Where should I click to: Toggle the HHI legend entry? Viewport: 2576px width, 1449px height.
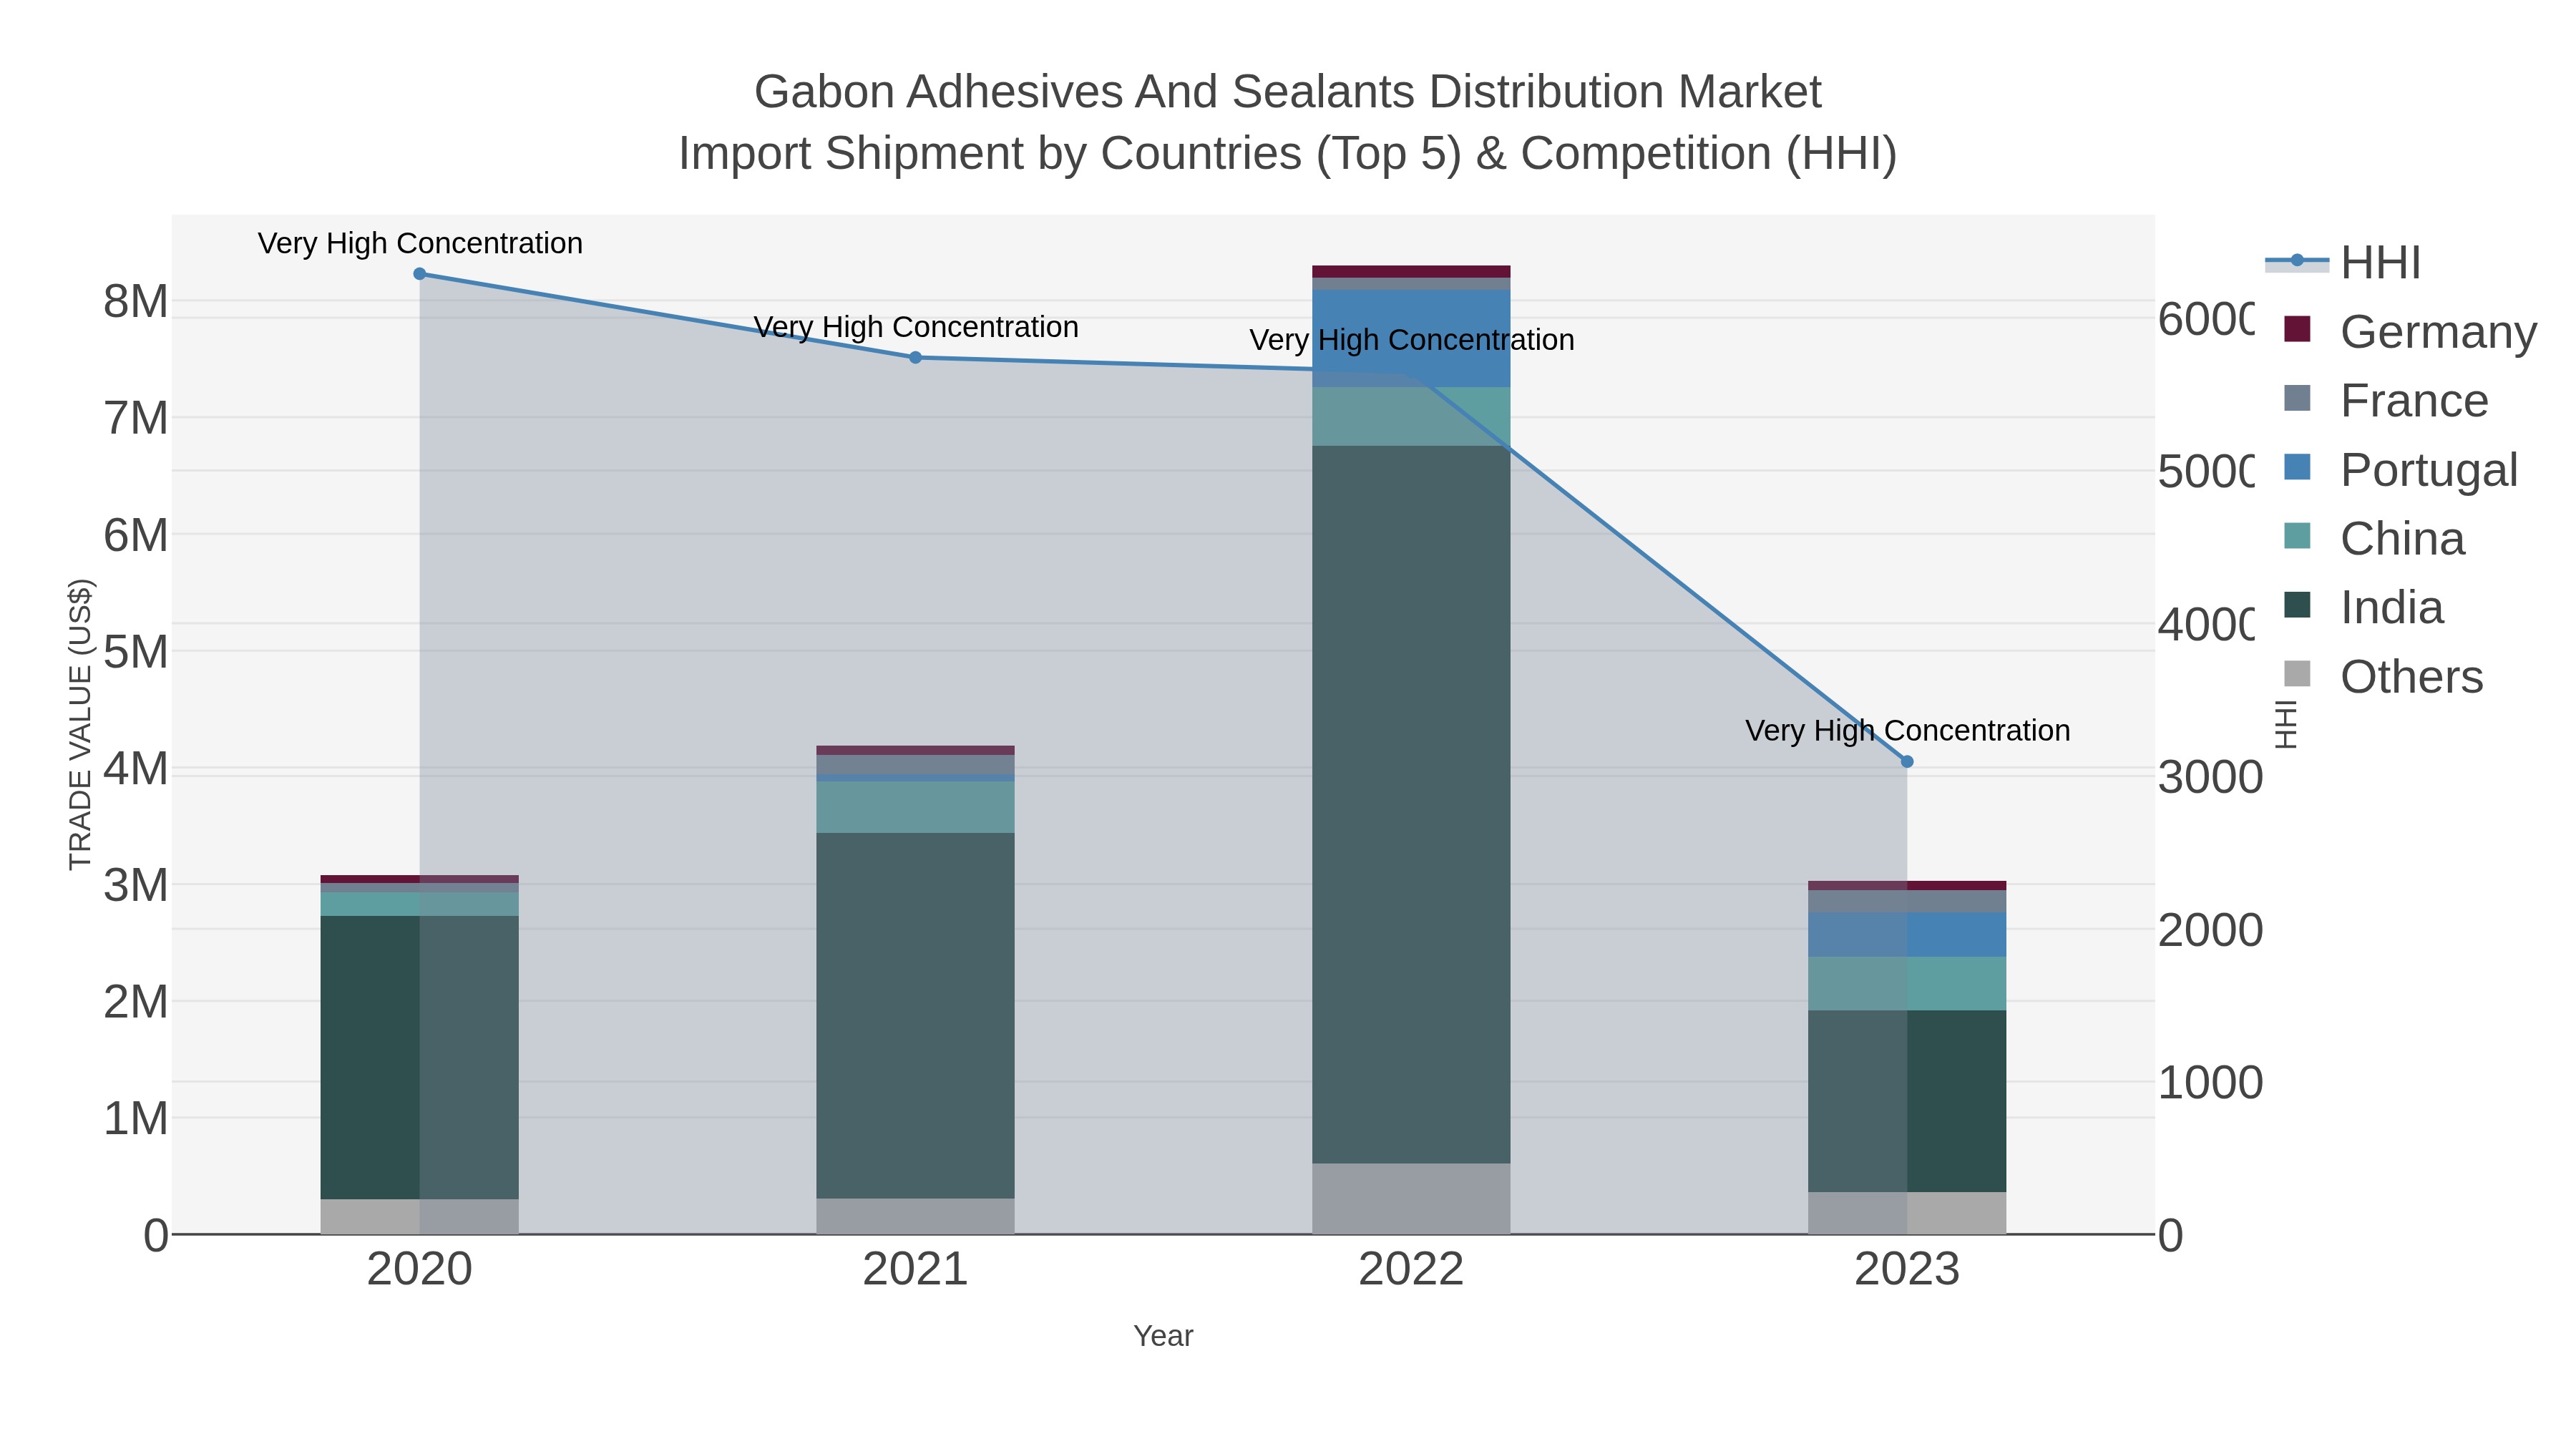[2343, 263]
